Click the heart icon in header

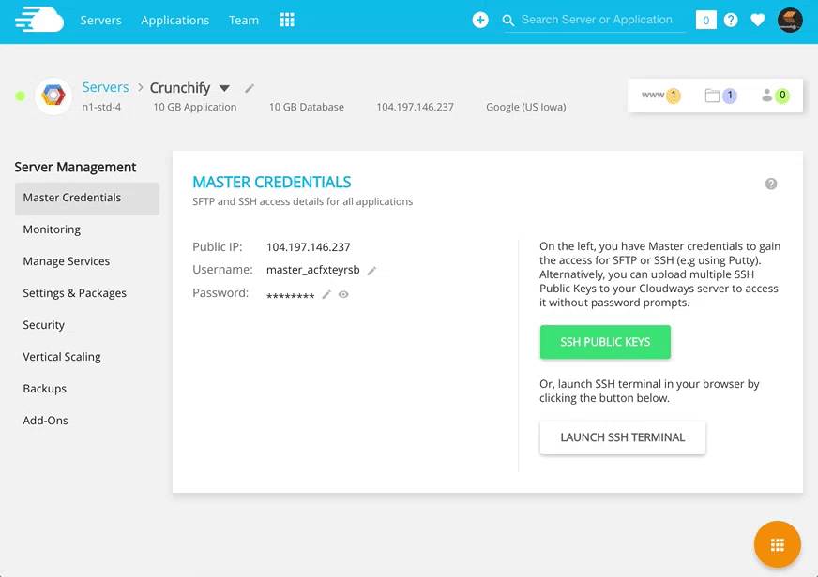758,20
